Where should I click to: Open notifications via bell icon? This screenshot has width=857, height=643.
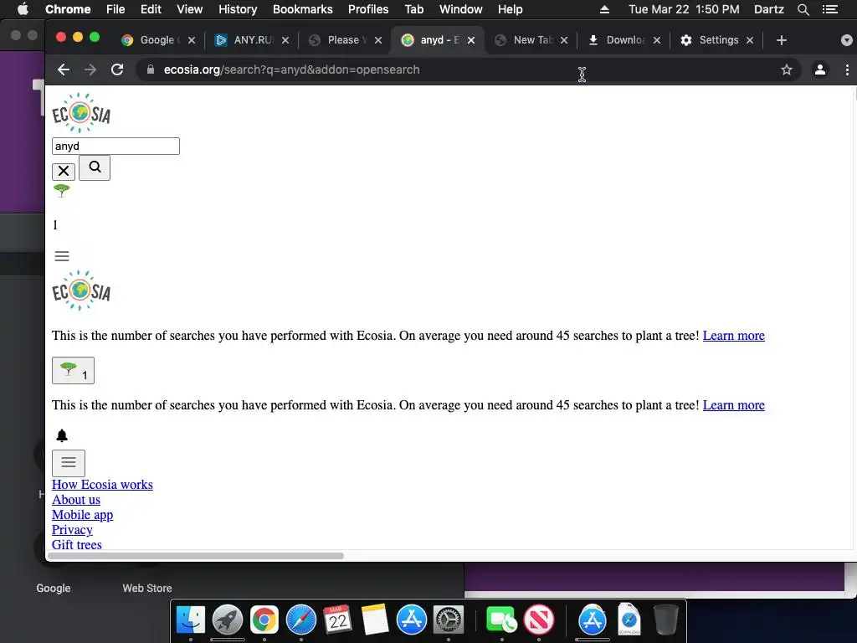62,435
